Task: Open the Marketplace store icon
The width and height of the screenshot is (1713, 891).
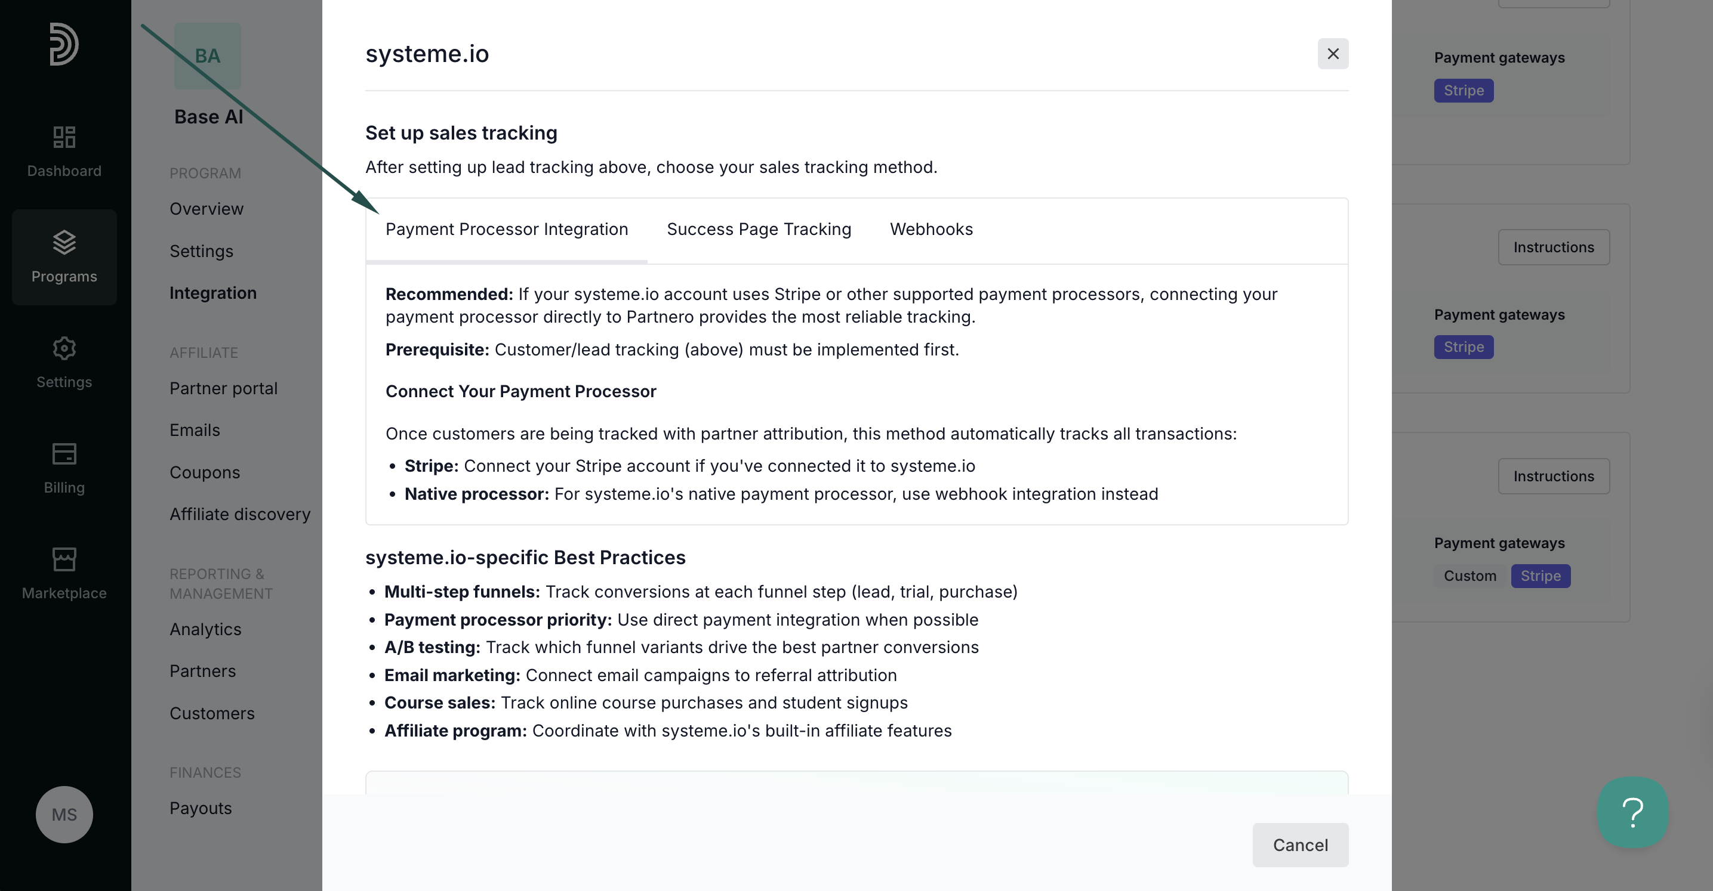Action: pos(64,559)
